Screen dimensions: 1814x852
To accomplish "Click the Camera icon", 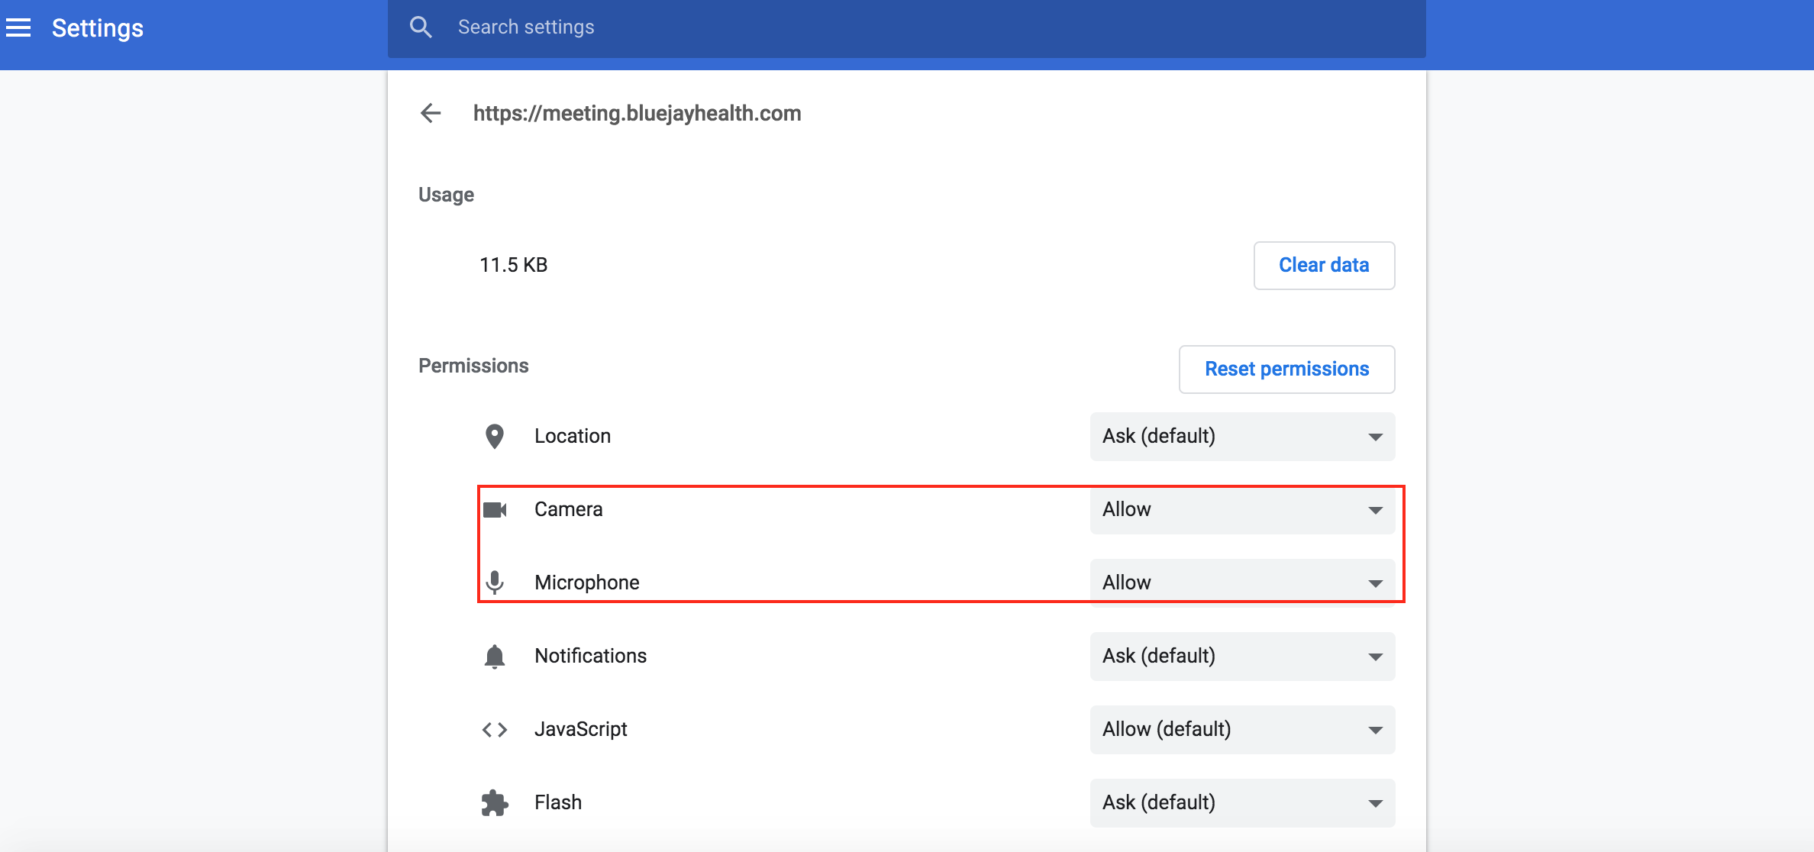I will [495, 510].
